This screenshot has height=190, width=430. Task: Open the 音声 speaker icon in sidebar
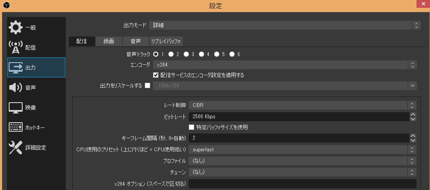pyautogui.click(x=16, y=87)
